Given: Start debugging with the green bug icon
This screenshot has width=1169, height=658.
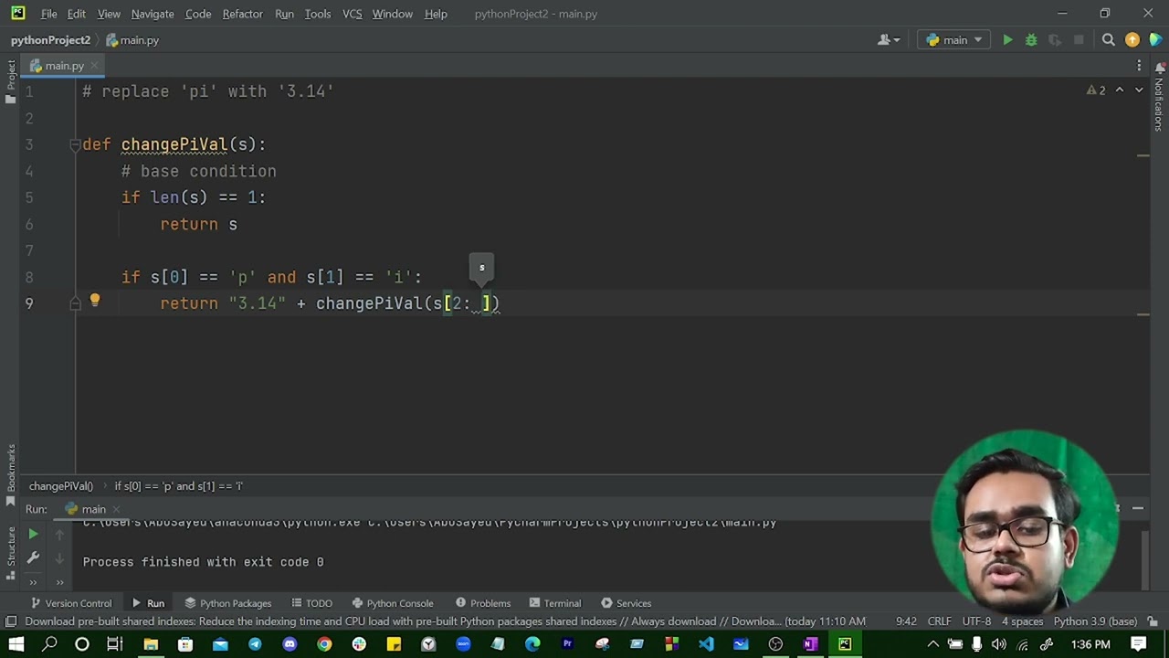Looking at the screenshot, I should pos(1031,40).
